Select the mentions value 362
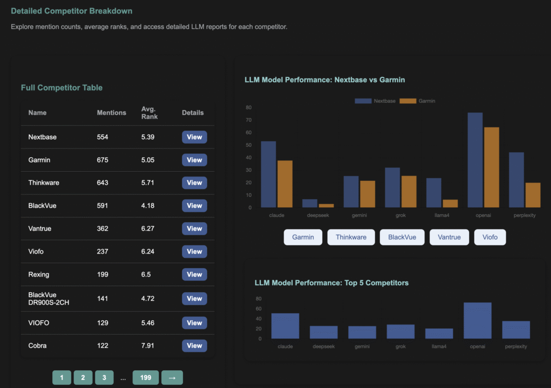 103,229
